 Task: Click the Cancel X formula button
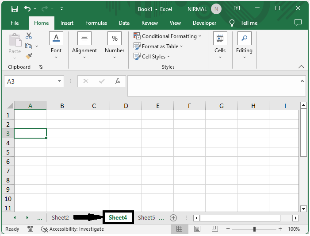point(86,81)
